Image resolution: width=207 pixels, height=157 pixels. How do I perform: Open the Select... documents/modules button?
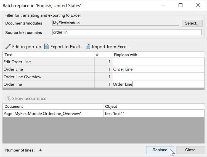(x=192, y=23)
